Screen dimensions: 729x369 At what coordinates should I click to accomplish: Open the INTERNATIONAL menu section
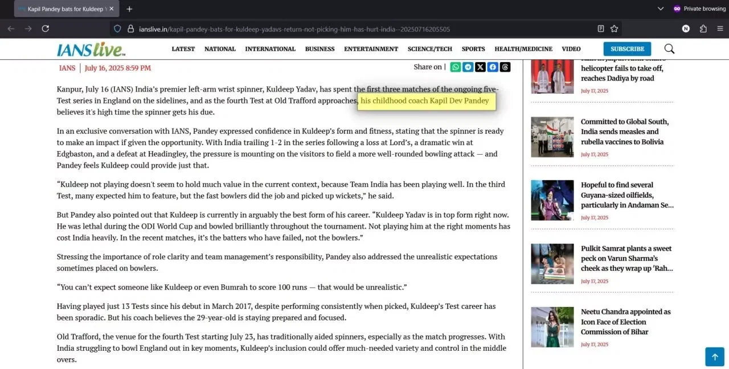click(x=270, y=49)
